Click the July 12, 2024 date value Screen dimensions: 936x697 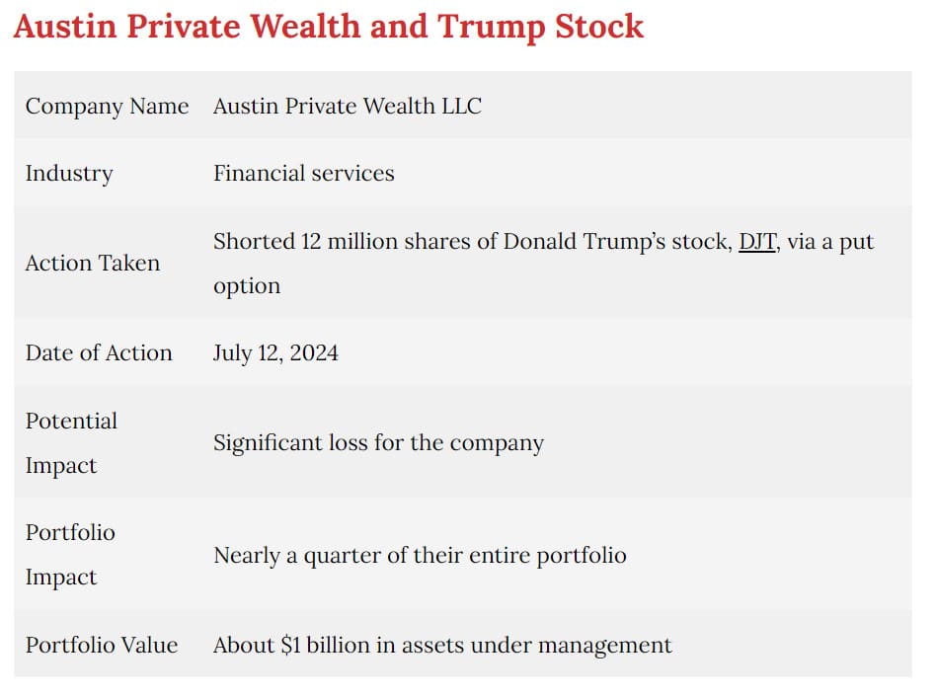click(275, 353)
